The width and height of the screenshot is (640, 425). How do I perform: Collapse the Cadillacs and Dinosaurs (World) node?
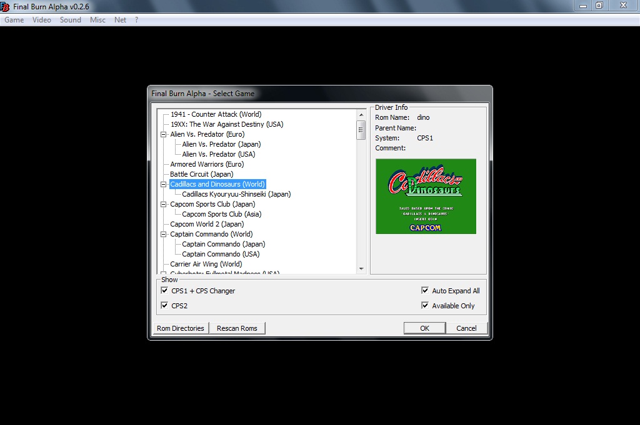point(163,184)
